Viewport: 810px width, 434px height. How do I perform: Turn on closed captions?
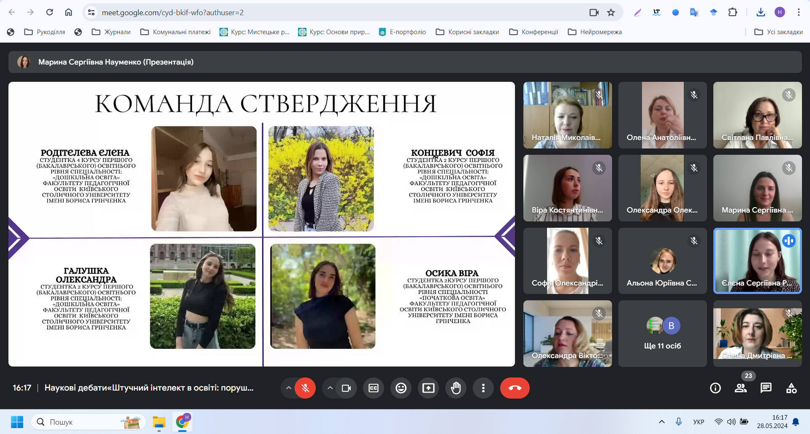tap(374, 388)
